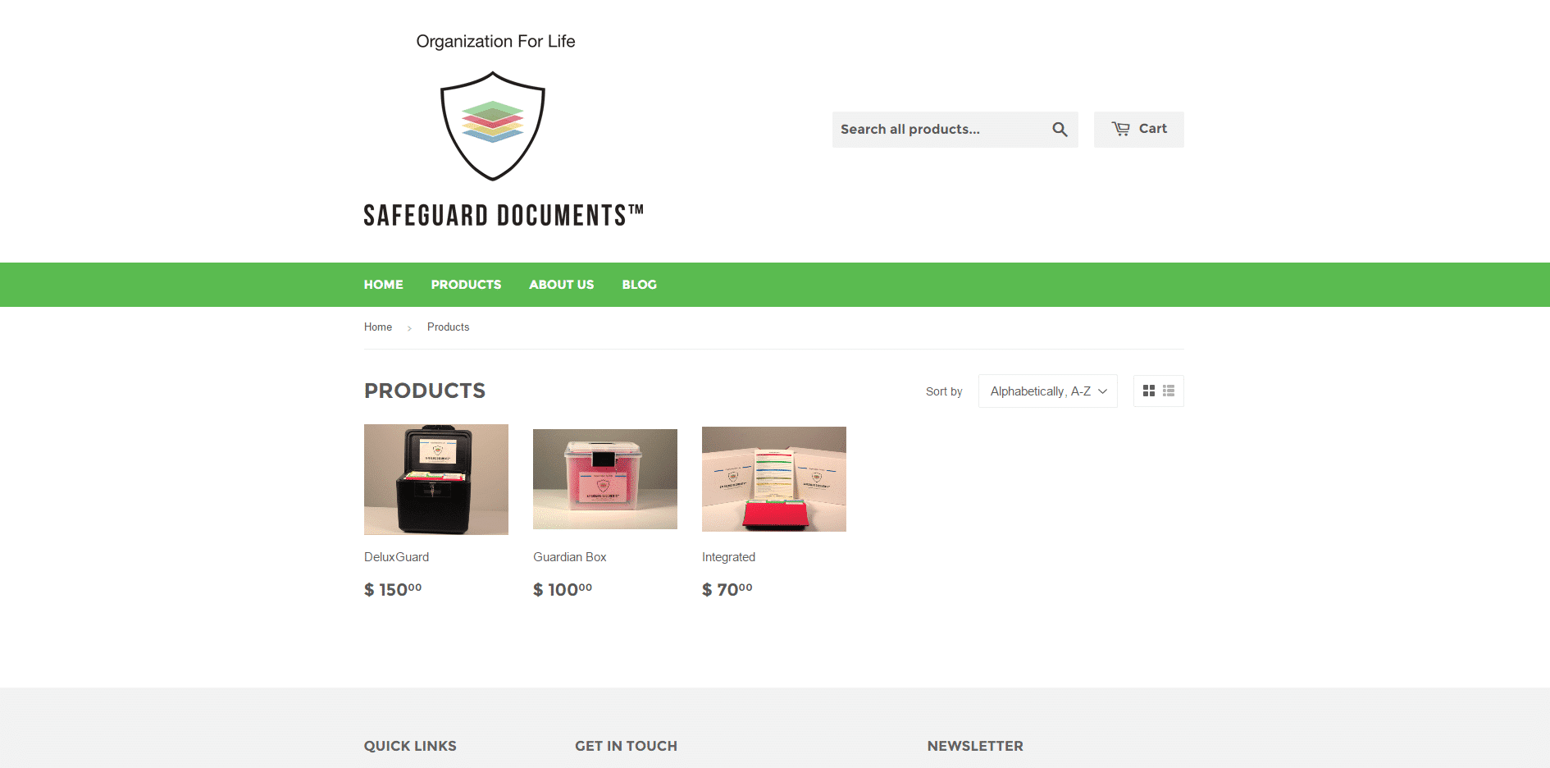Viewport: 1550px width, 768px height.
Task: Switch to list view layout
Action: pyautogui.click(x=1169, y=391)
